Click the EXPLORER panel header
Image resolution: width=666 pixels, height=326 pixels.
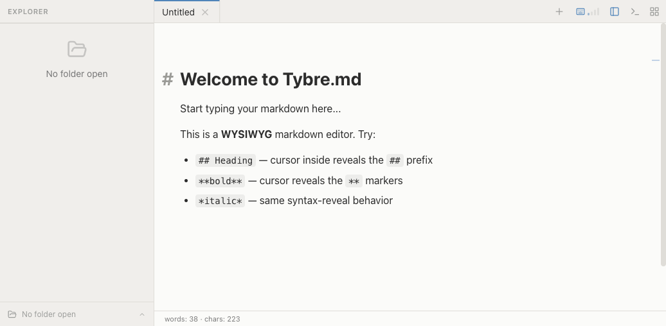[x=28, y=12]
